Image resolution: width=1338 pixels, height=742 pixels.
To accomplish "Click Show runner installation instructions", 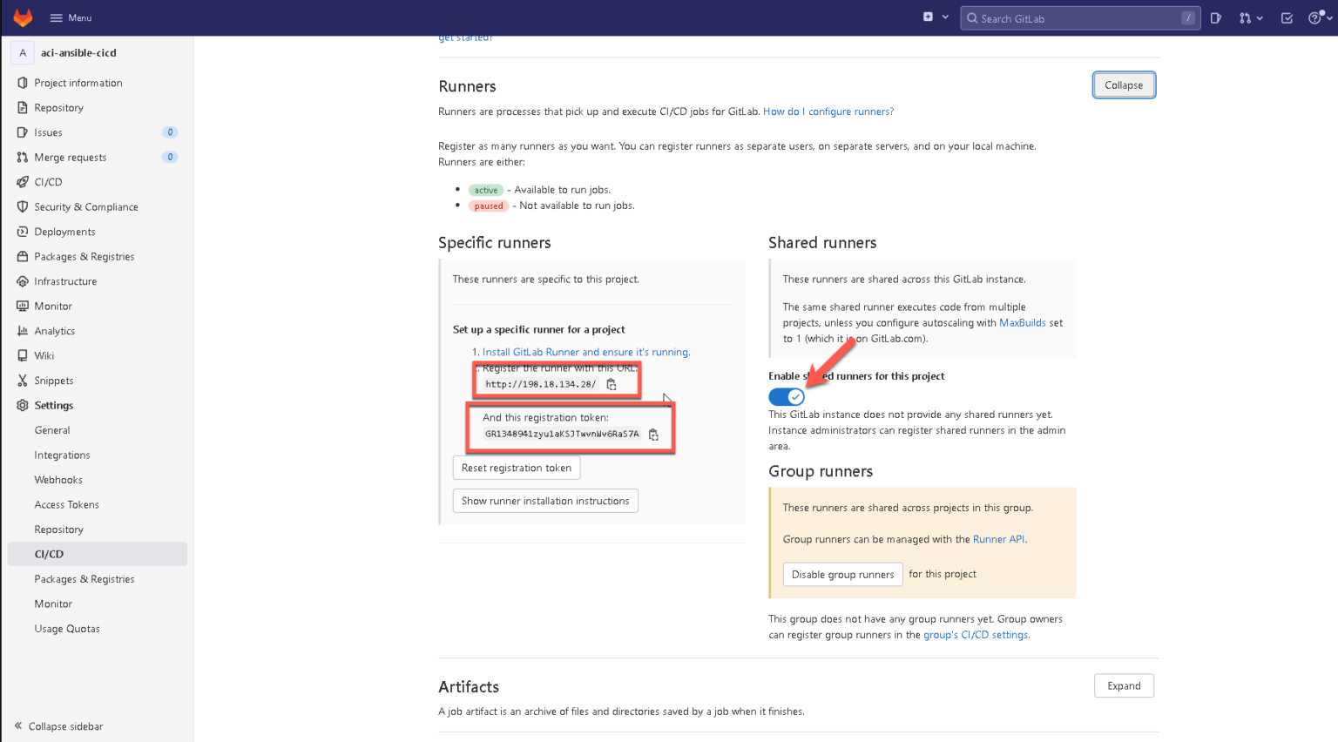I will 545,501.
